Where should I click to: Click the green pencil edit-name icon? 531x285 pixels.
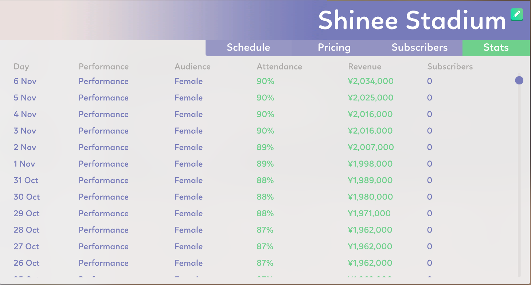516,14
